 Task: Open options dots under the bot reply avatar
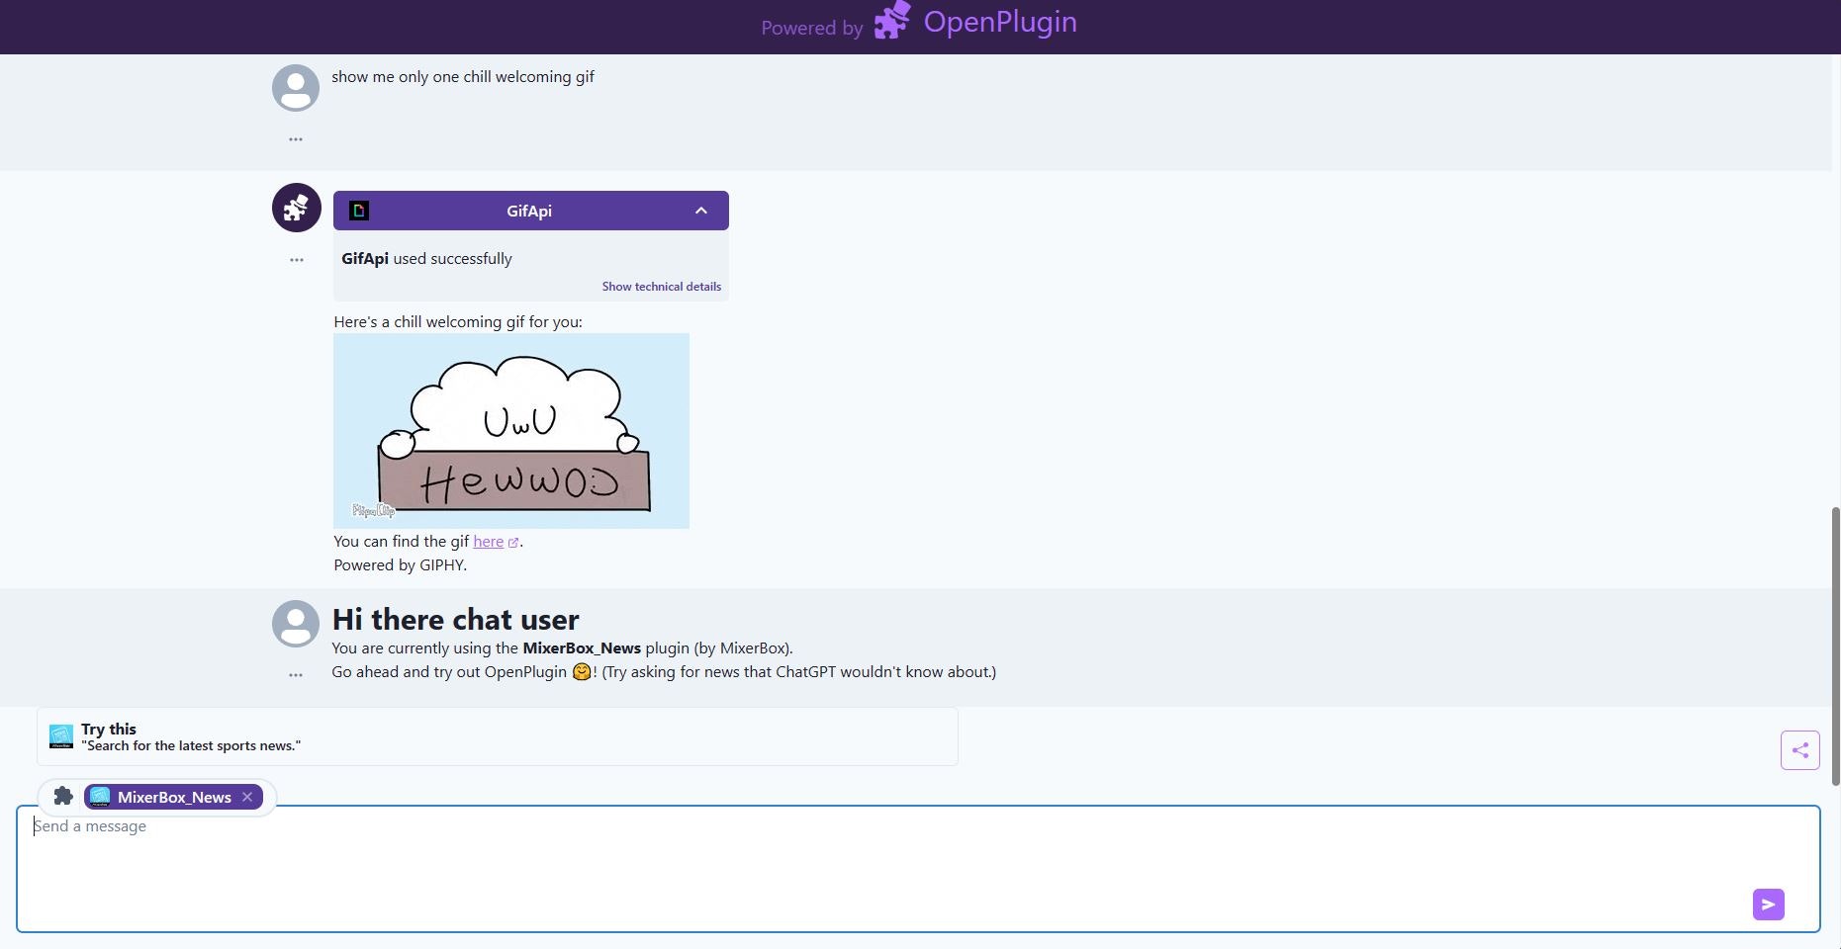point(297,260)
